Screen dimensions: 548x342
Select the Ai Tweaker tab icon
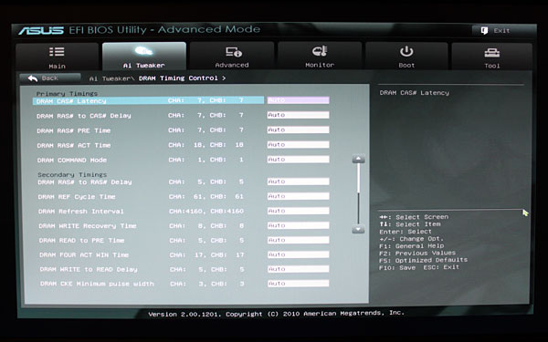click(143, 51)
